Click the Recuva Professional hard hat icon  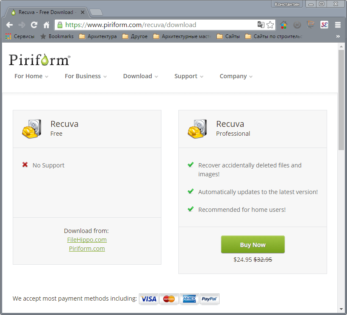pos(197,129)
